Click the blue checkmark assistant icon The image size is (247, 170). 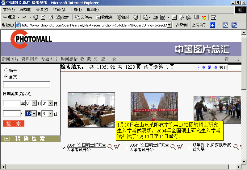pos(212,25)
